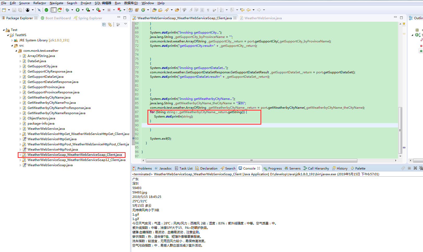Click the Terminate button in Console toolbar
The width and height of the screenshot is (423, 252).
click(x=409, y=168)
